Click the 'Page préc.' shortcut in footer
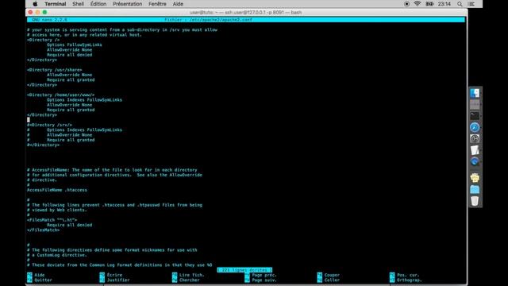This screenshot has height=286, width=508. tap(261, 275)
